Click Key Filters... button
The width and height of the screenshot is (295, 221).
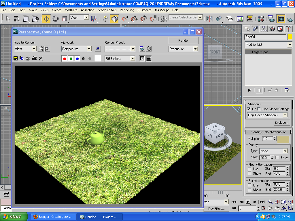click(x=216, y=208)
